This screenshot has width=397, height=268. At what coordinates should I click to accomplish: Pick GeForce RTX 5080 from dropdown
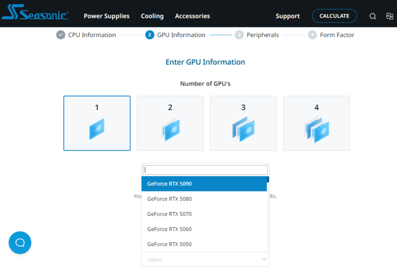point(204,199)
